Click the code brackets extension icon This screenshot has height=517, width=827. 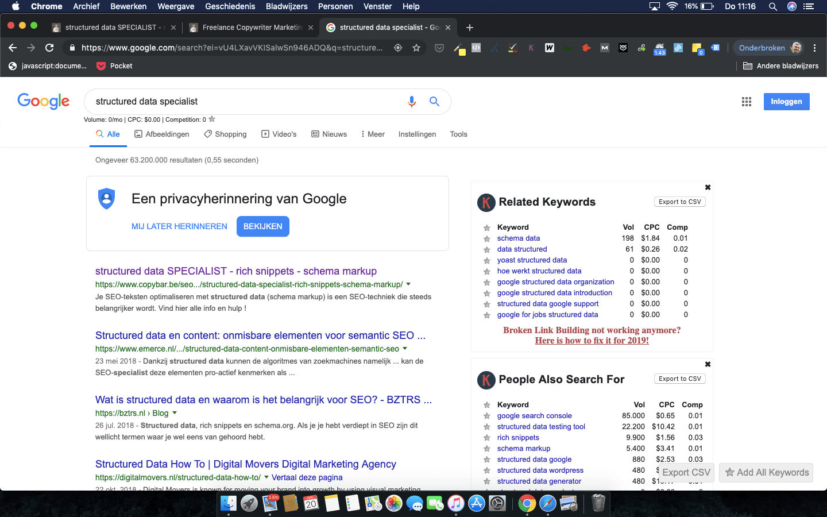(x=476, y=48)
